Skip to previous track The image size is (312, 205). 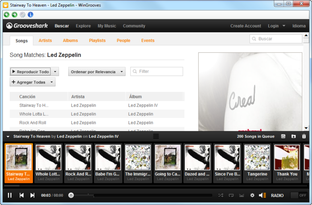21,195
